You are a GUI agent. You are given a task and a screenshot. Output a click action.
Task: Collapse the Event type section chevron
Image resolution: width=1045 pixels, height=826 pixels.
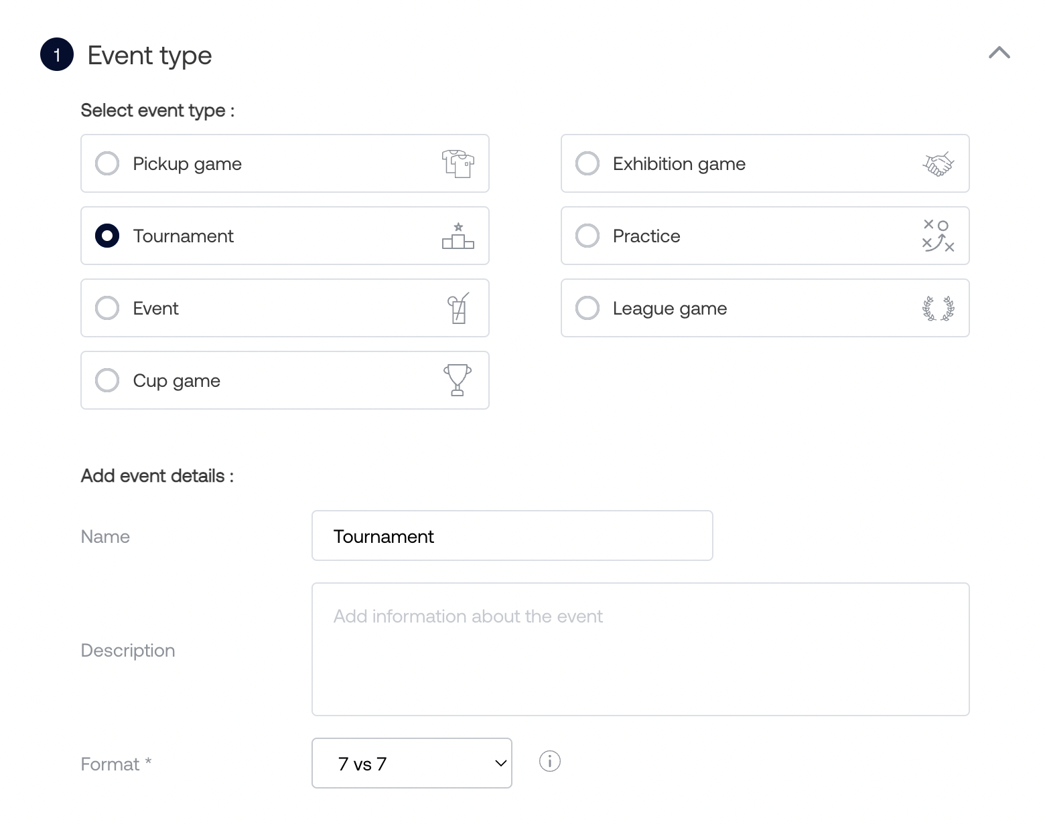pyautogui.click(x=999, y=53)
